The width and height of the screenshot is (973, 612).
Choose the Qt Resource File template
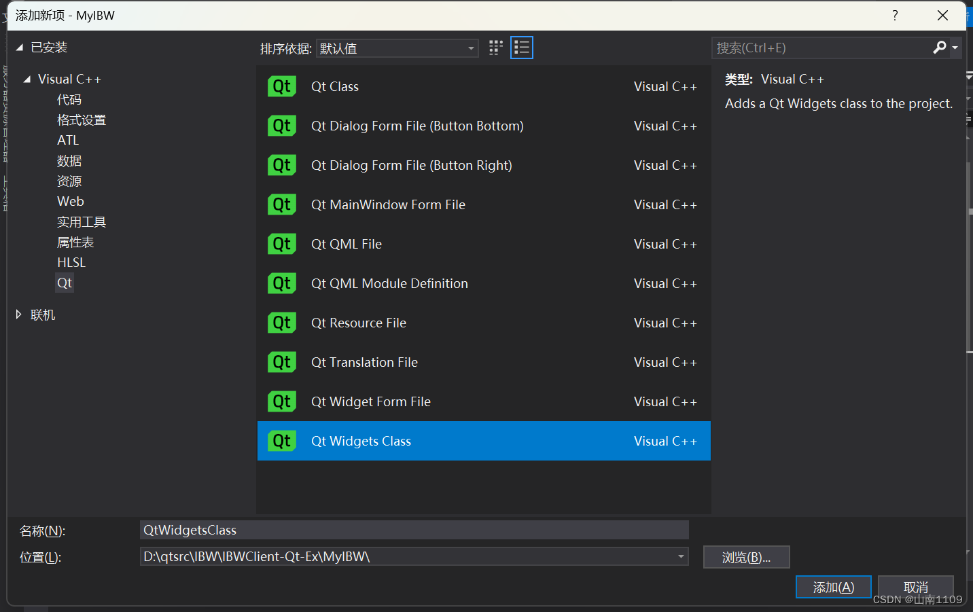pos(484,323)
